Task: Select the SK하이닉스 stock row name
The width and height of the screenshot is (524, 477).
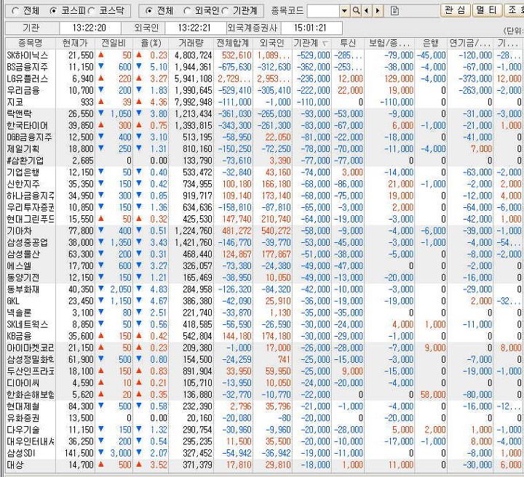Action: [28, 55]
